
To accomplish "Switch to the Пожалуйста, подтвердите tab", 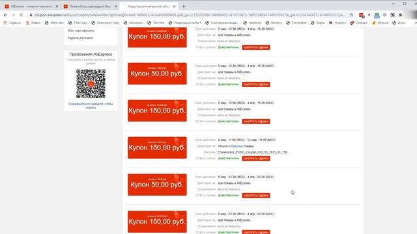I will click(x=90, y=6).
